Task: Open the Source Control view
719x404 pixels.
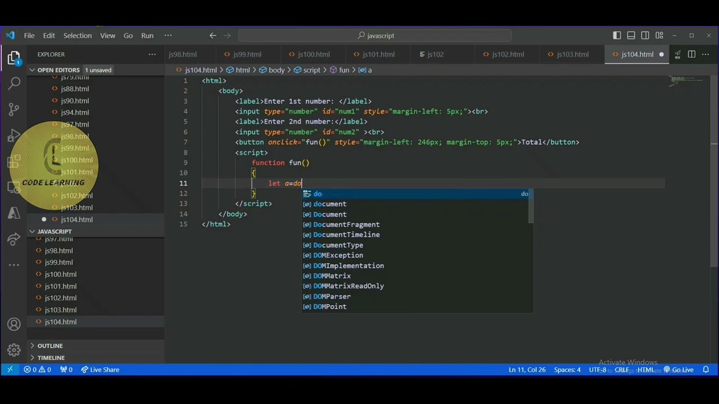Action: pos(14,109)
